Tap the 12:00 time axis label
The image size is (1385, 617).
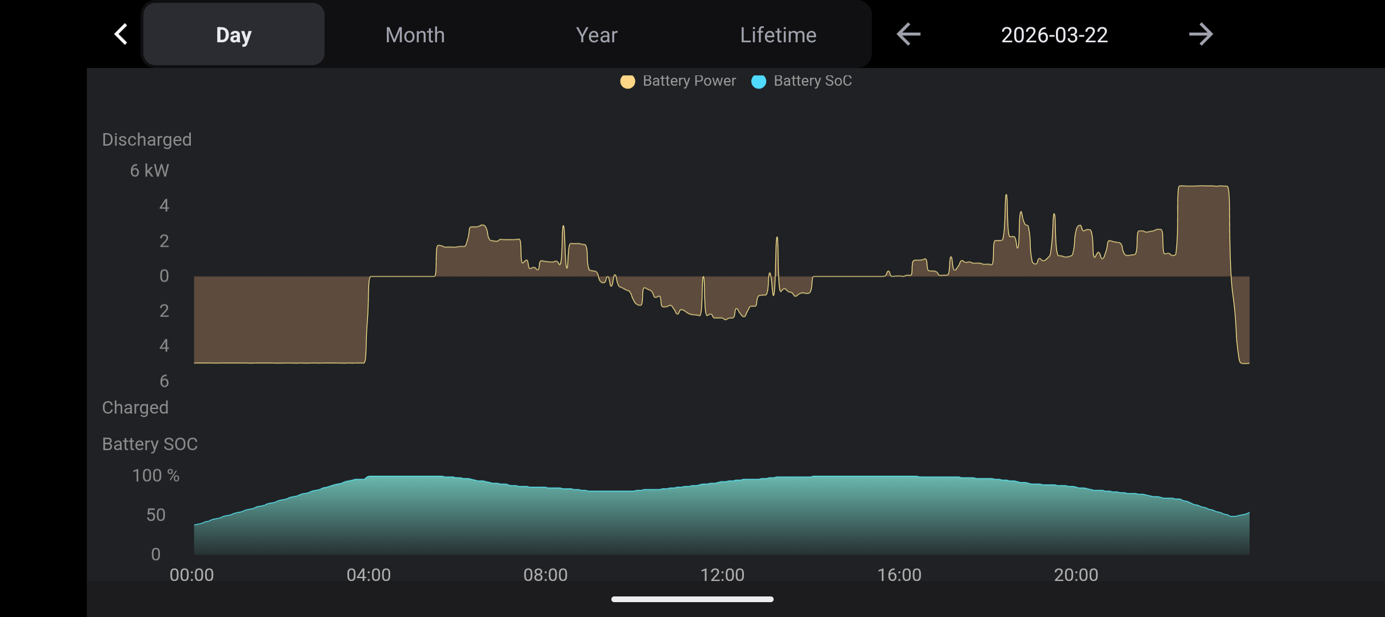click(722, 575)
